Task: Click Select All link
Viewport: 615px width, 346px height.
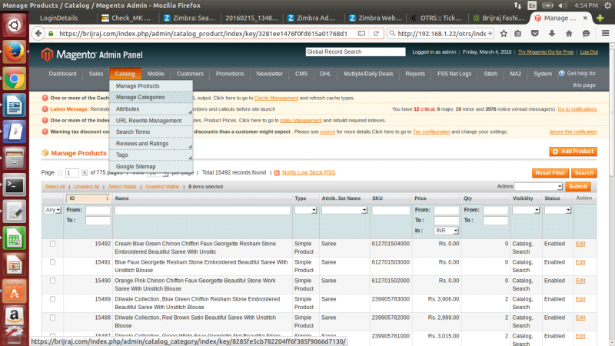Action: (55, 187)
